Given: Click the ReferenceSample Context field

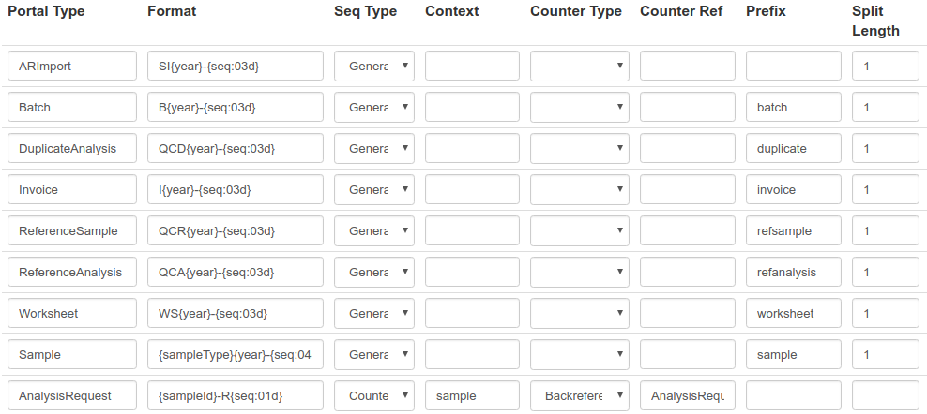Looking at the screenshot, I should pos(471,231).
